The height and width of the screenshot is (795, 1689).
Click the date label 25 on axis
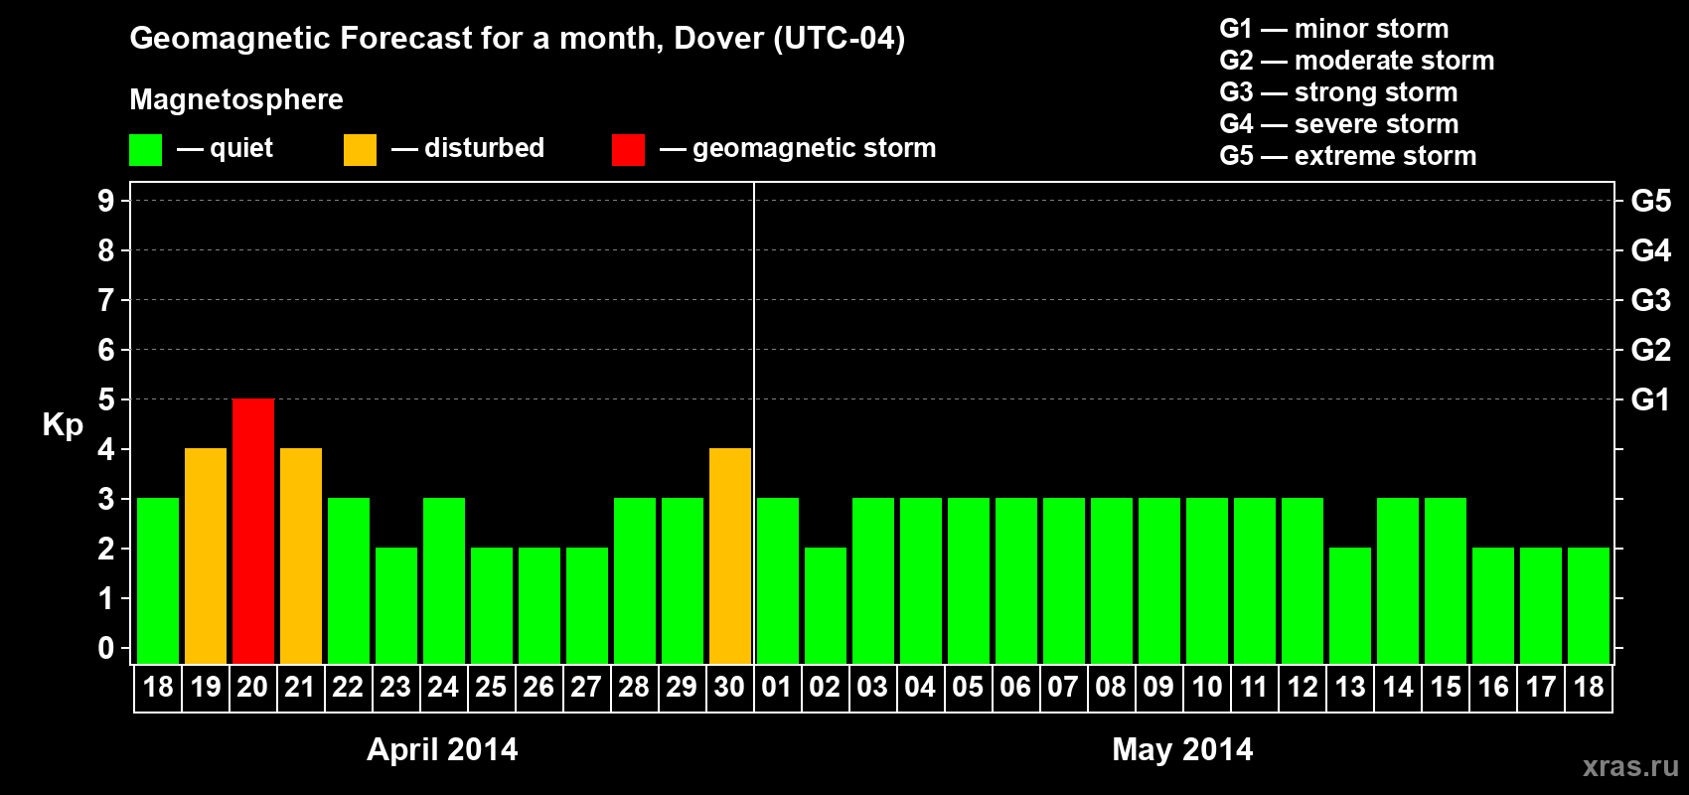pyautogui.click(x=491, y=687)
